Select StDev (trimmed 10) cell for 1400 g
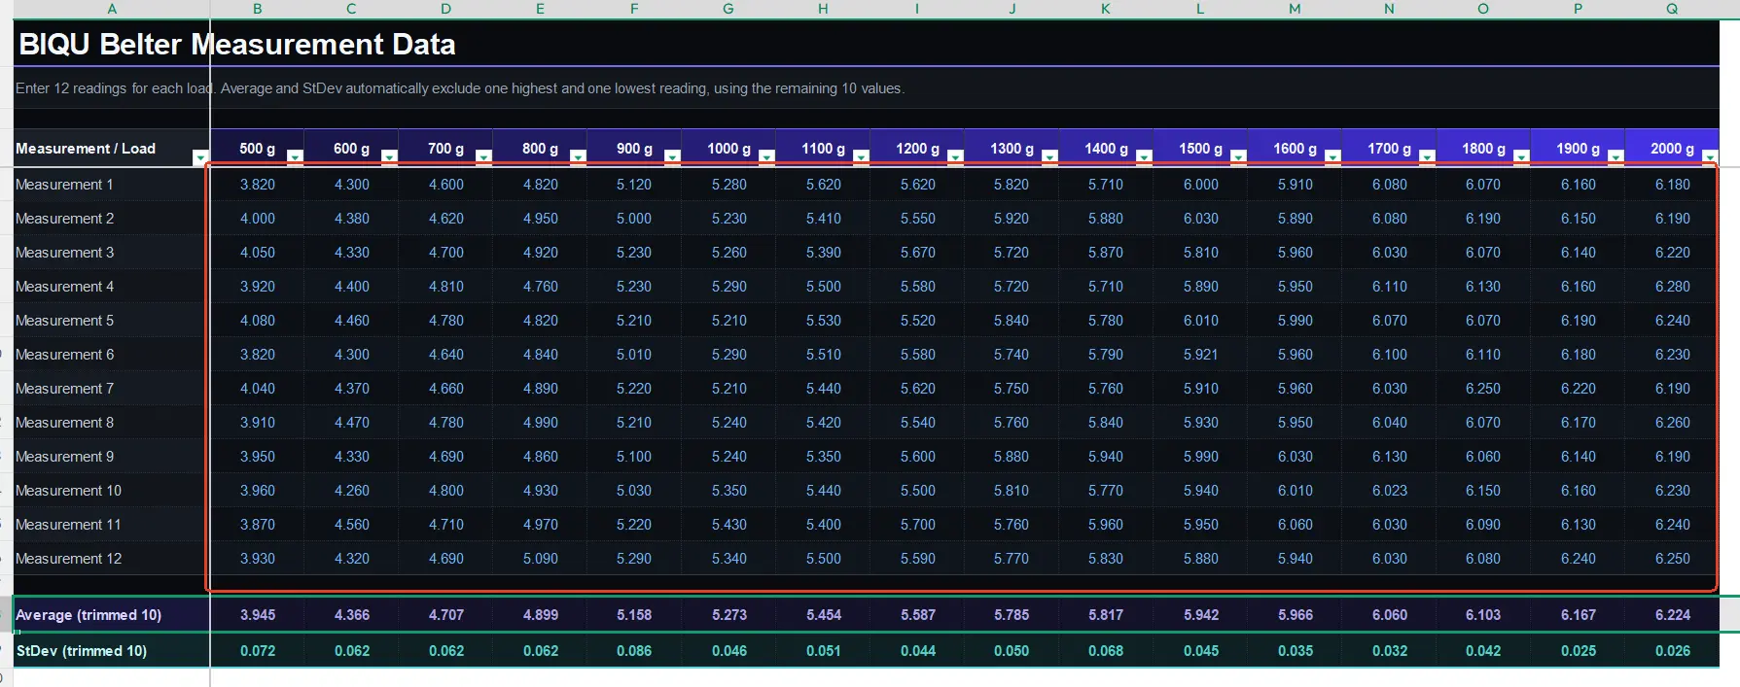 tap(1106, 651)
